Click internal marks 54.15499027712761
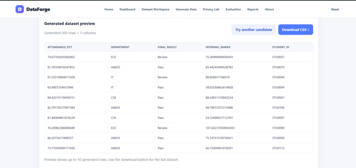 pos(219,118)
